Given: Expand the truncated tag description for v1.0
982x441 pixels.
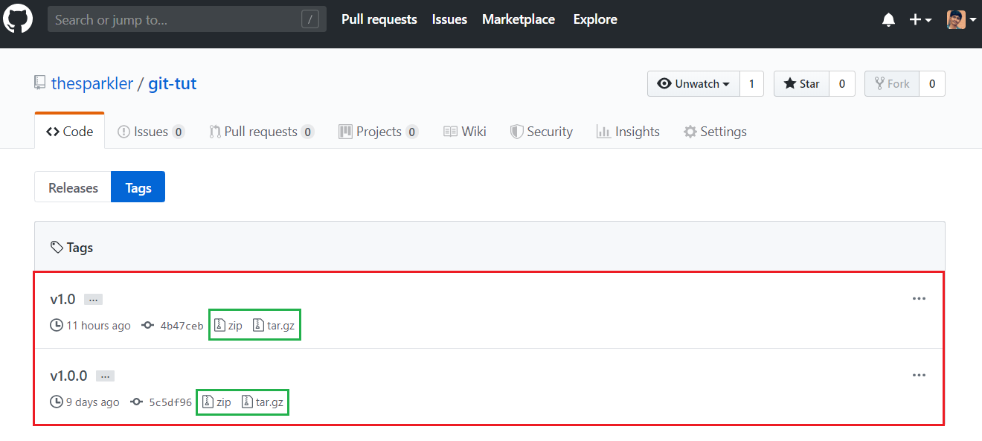Looking at the screenshot, I should pyautogui.click(x=93, y=298).
